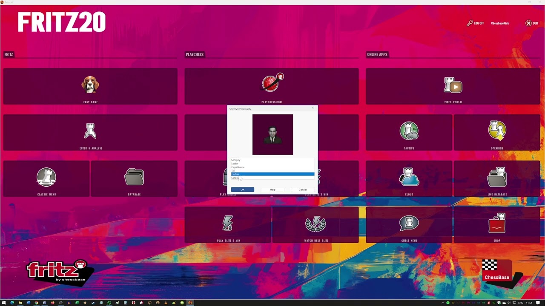
Task: Close the Select VIP Personality dialog
Action: pos(313,108)
